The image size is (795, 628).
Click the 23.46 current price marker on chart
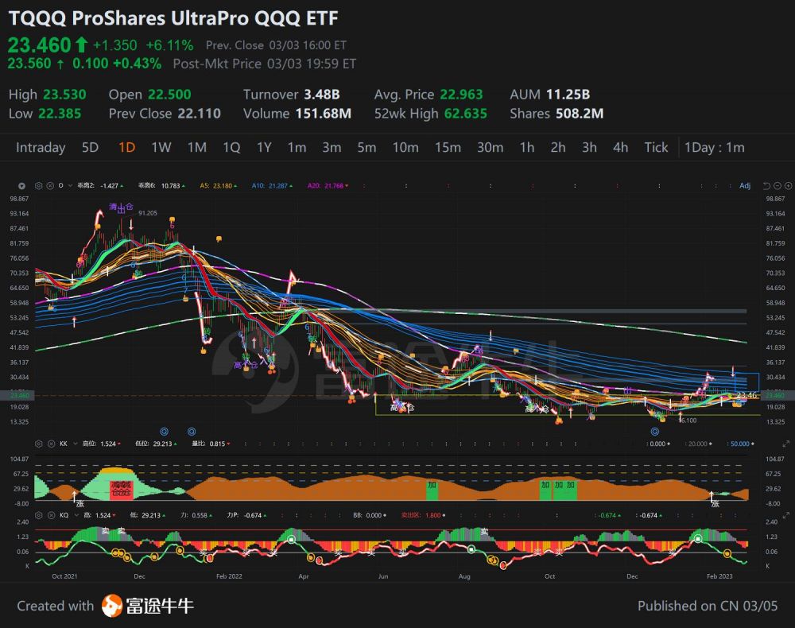point(747,395)
